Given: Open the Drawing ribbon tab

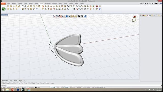Looking at the screenshot, I should [8, 4].
